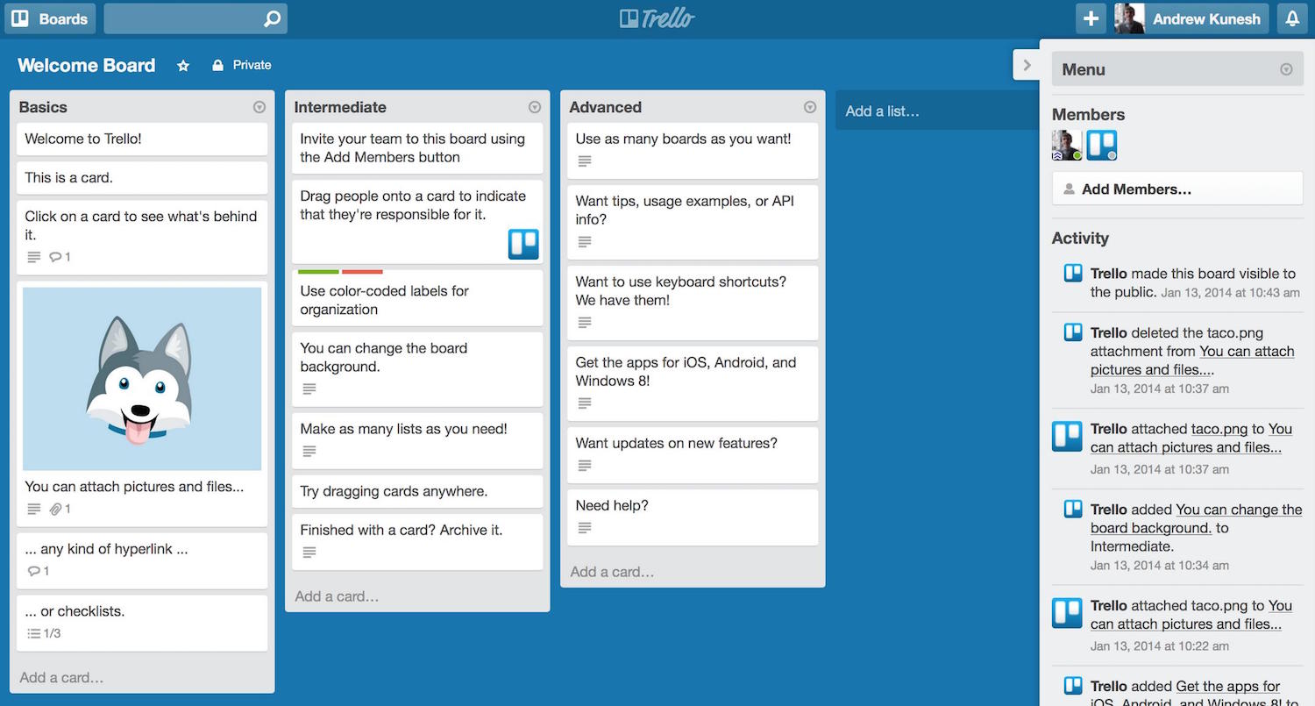Add a card to Intermediate list

click(338, 596)
